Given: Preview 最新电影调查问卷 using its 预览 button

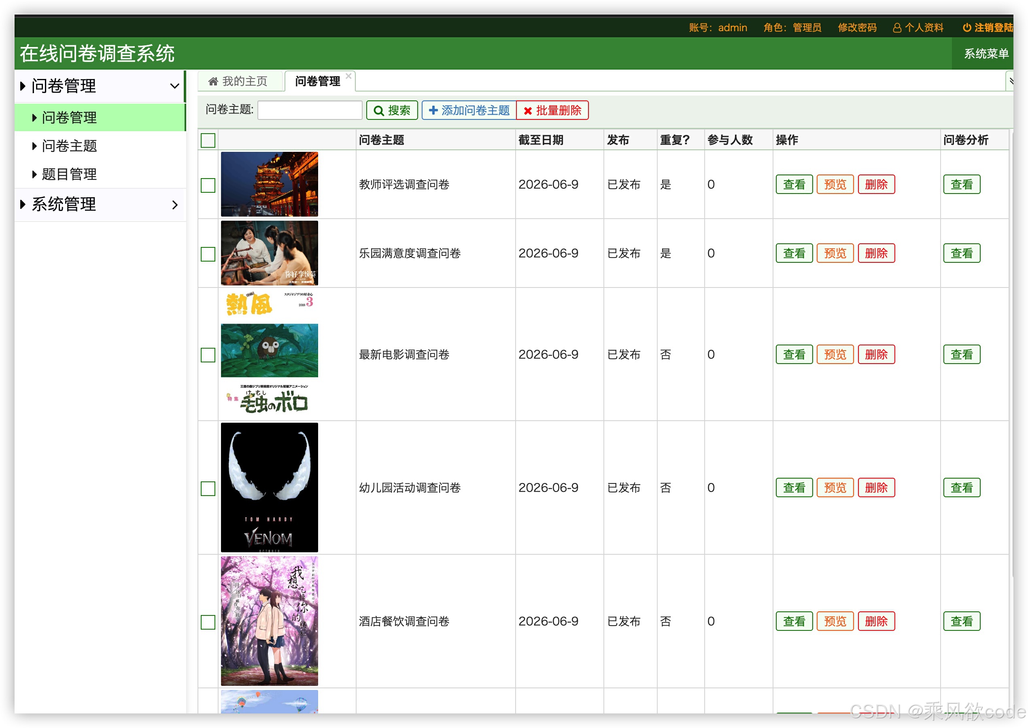Looking at the screenshot, I should tap(835, 355).
